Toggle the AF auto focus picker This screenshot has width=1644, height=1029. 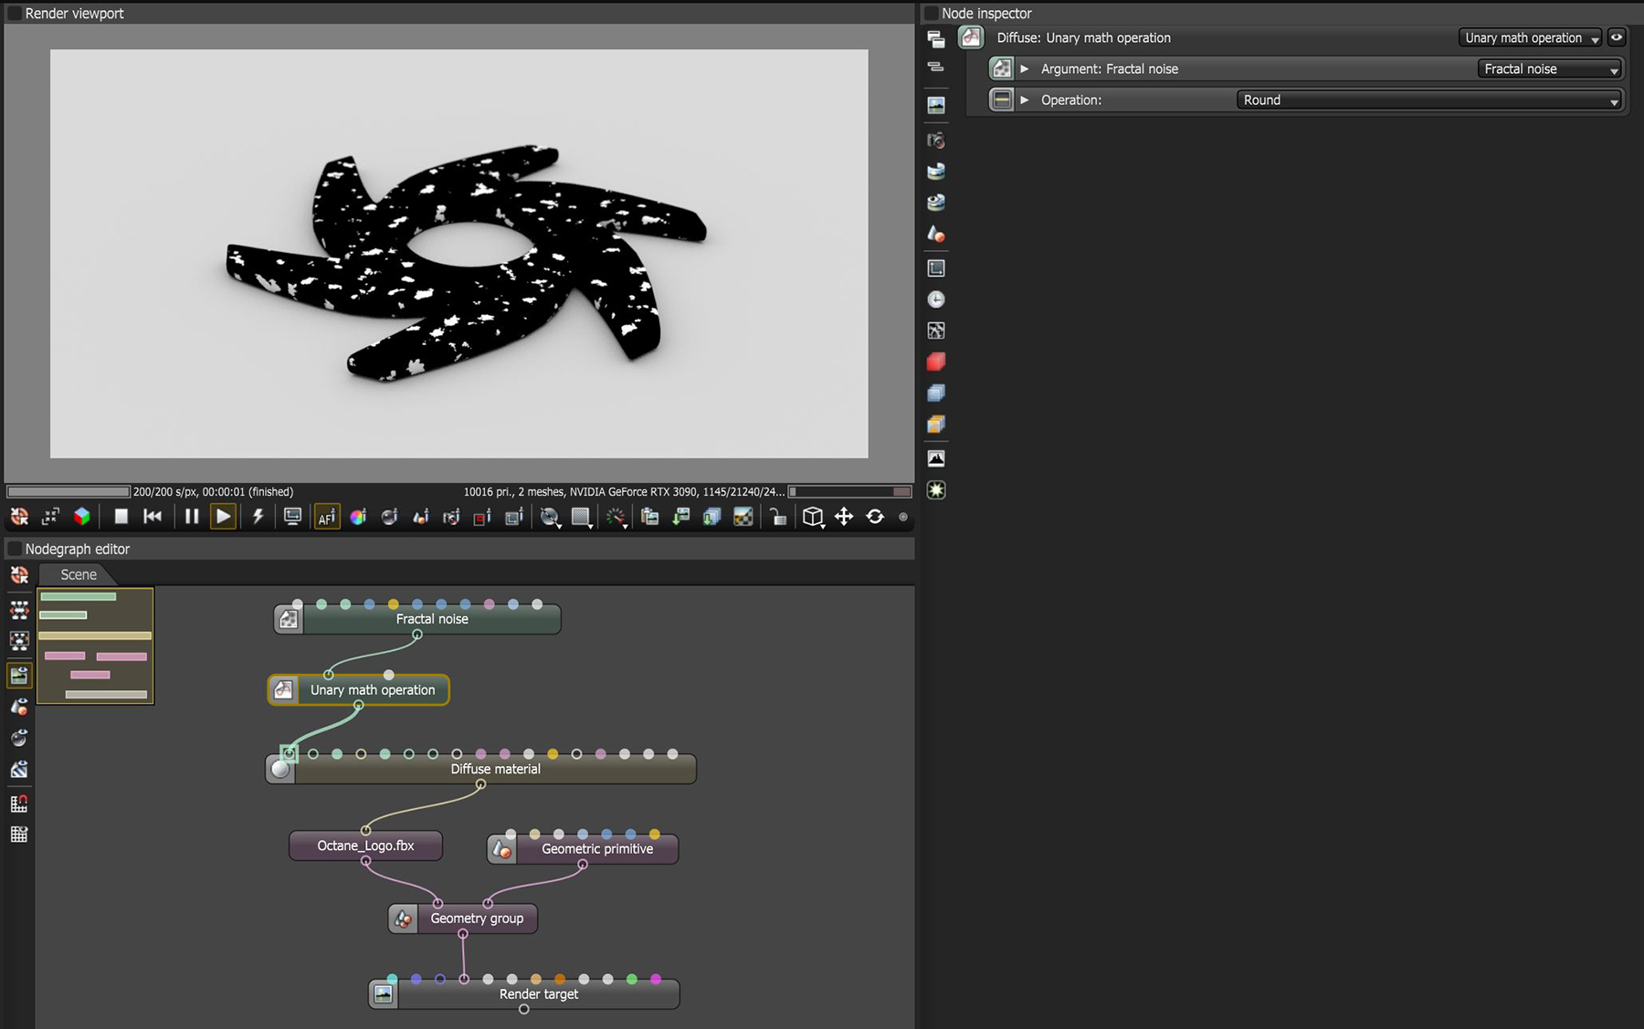(x=327, y=517)
